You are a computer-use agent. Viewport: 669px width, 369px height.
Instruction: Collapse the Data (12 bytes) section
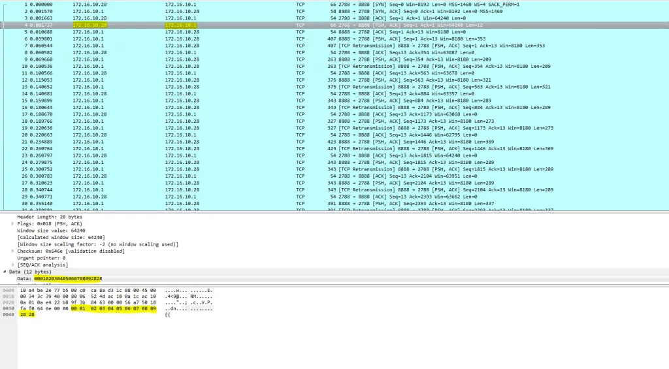click(x=5, y=272)
